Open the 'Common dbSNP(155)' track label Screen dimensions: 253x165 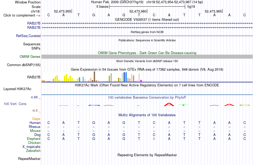(24, 65)
